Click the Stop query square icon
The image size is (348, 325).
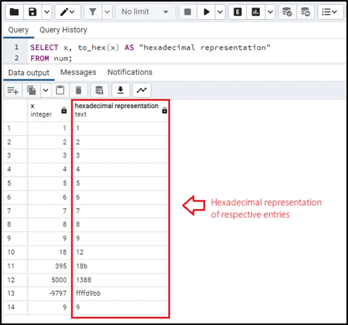pos(188,12)
